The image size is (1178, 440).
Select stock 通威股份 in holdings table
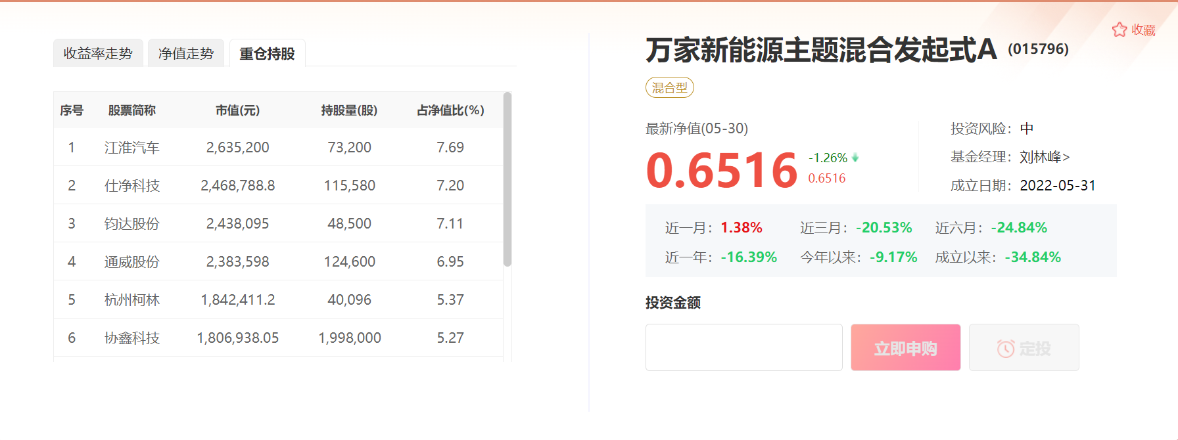point(132,262)
